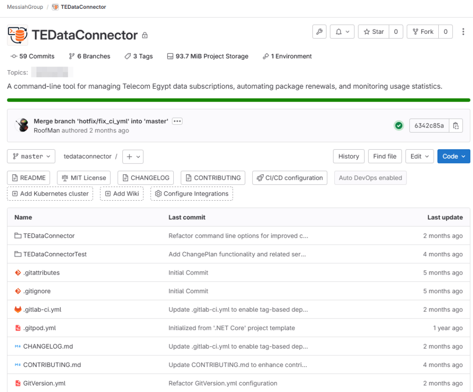Open the Edit dropdown menu
Screen dimensions: 473x392
click(x=420, y=156)
